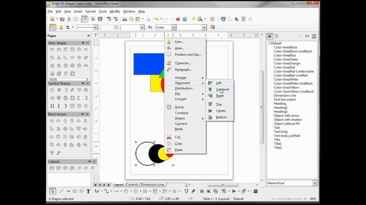366x205 pixels.
Task: Select Dimension Line style
Action: point(285,96)
